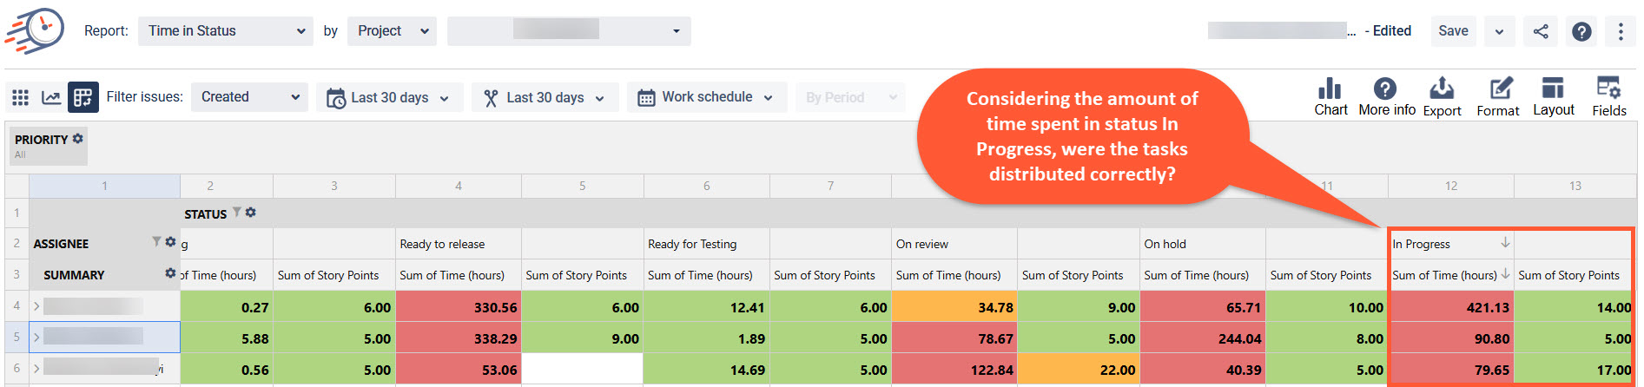Image resolution: width=1644 pixels, height=387 pixels.
Task: Click the In Progress sort arrow
Action: point(1505,243)
